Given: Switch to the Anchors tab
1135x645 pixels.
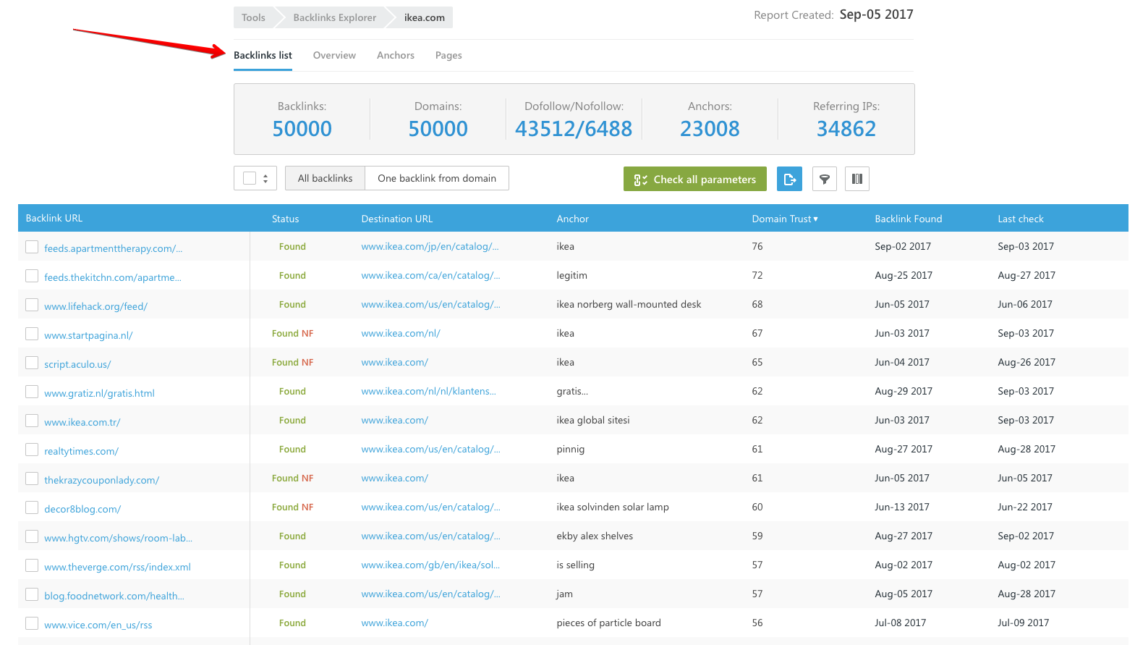Looking at the screenshot, I should [396, 55].
